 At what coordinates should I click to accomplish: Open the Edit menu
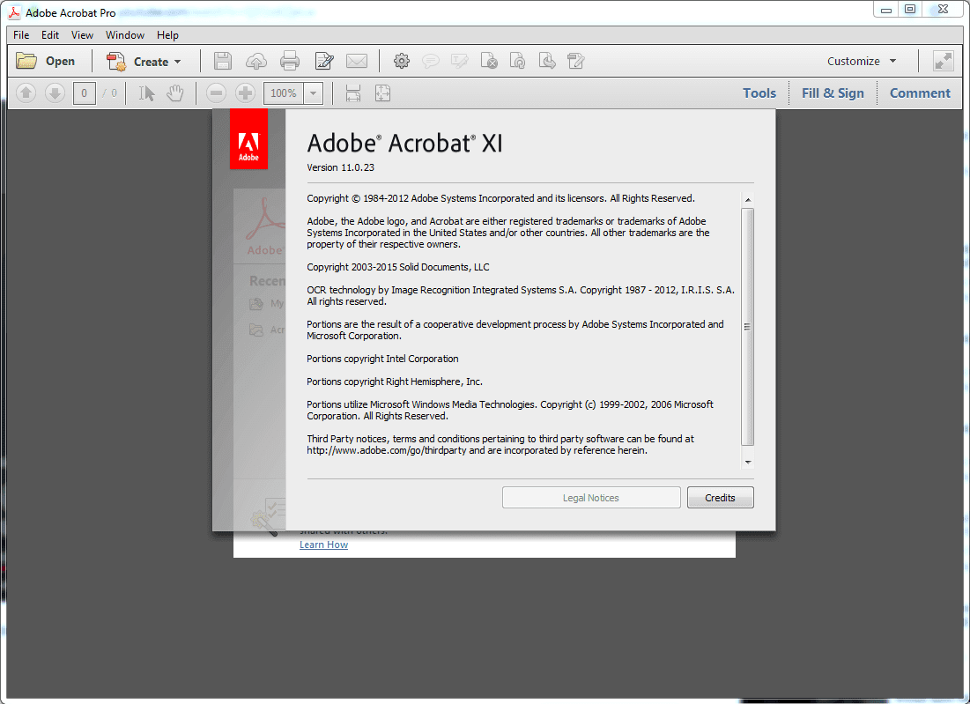tap(50, 35)
